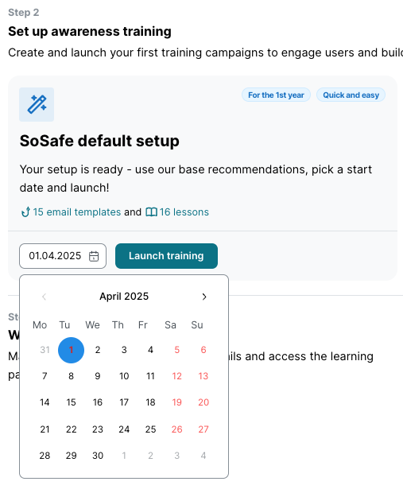The width and height of the screenshot is (403, 493).
Task: Click the 01.04.2025 date input field
Action: tap(63, 256)
